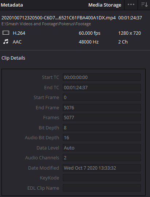This screenshot has width=150, height=197.
Task: Select the Media Storage label
Action: (x=105, y=5)
